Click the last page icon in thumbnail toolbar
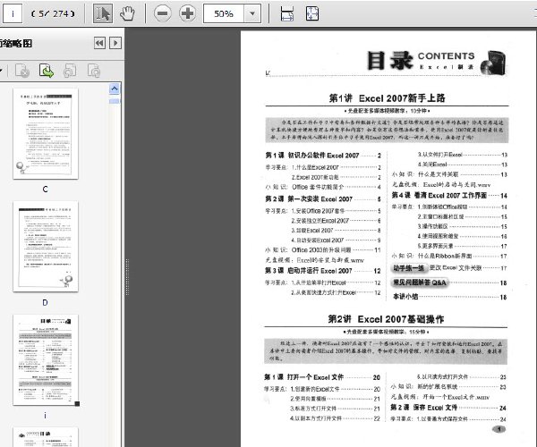 pyautogui.click(x=93, y=71)
